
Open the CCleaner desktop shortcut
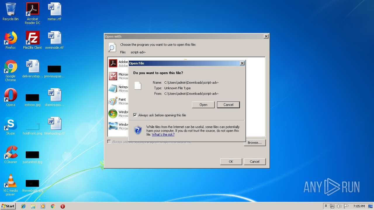(x=11, y=155)
